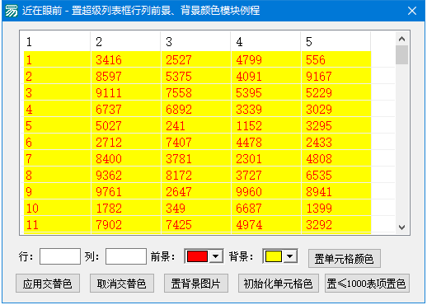Select cell with value 5027
This screenshot has width=427, height=305.
coord(125,125)
